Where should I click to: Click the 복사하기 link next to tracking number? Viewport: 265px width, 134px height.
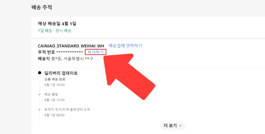95,52
